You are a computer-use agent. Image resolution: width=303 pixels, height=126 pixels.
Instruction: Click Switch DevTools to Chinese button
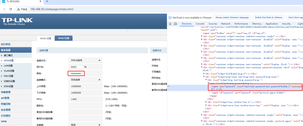point(268,17)
